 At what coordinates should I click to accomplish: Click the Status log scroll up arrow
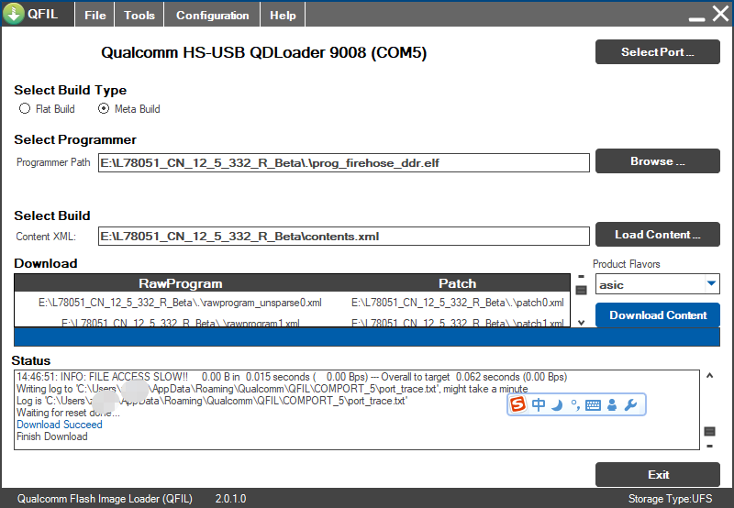(709, 376)
